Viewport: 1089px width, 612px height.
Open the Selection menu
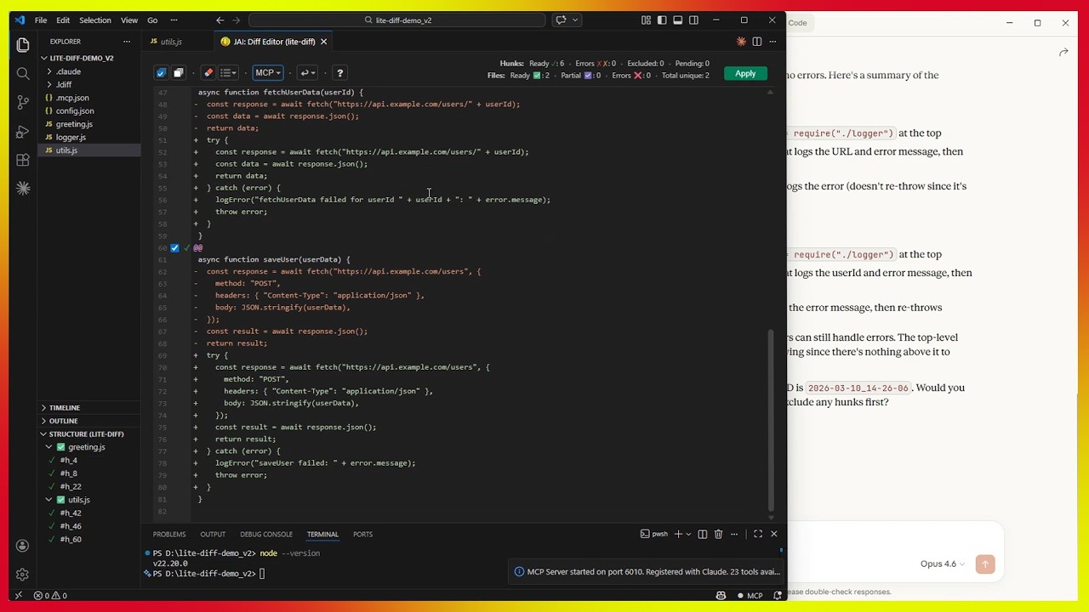coord(94,20)
